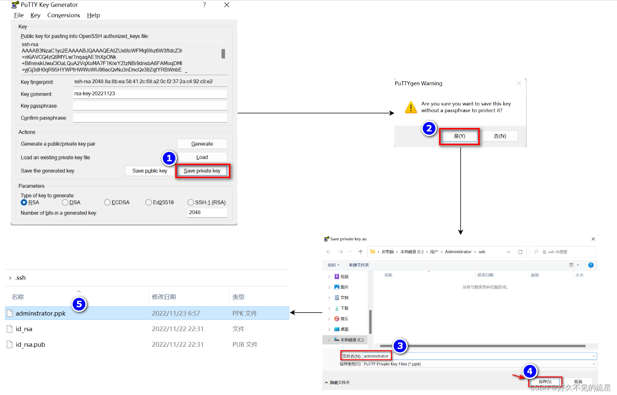Select the 视频 folder icon in sidebar
Image resolution: width=617 pixels, height=395 pixels.
coord(337,276)
